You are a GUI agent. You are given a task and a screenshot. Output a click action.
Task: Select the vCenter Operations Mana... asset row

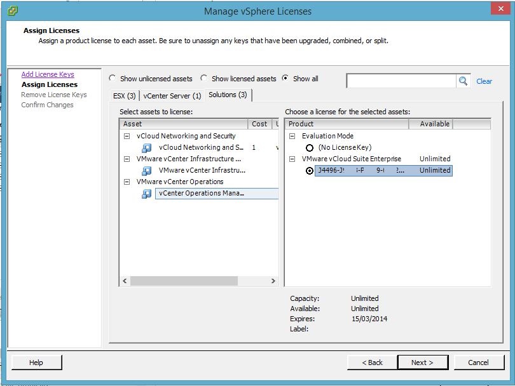217,194
